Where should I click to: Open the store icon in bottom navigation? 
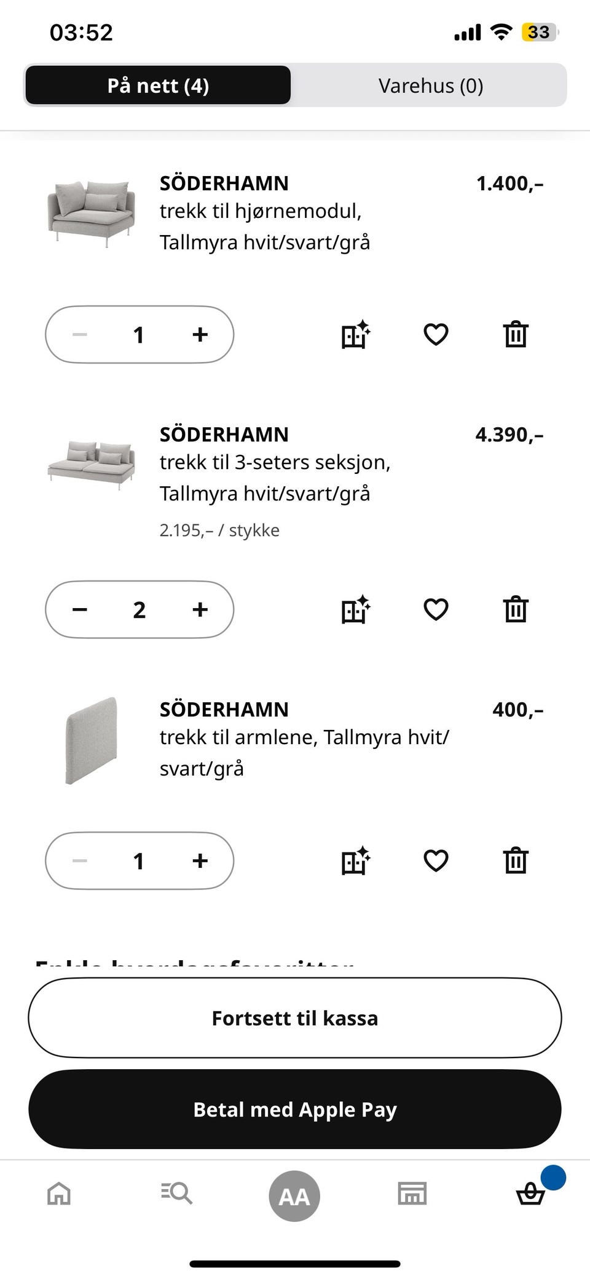412,1193
